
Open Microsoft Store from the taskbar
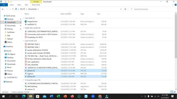point(38,96)
